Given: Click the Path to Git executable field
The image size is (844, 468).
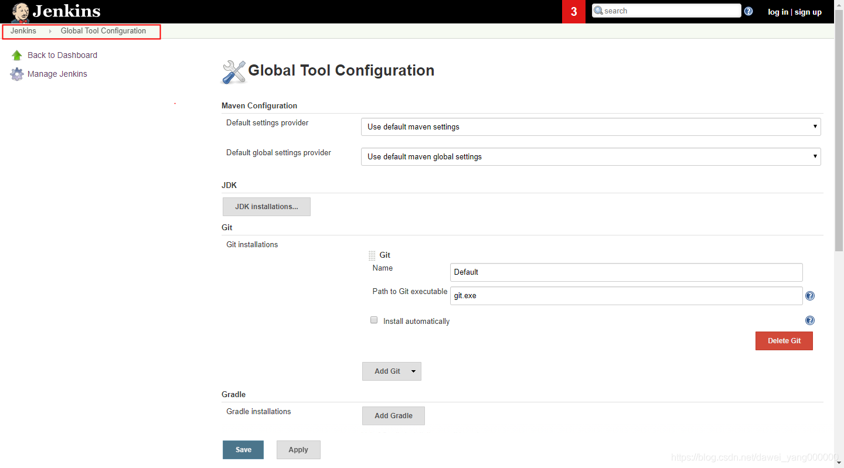Looking at the screenshot, I should tap(627, 296).
